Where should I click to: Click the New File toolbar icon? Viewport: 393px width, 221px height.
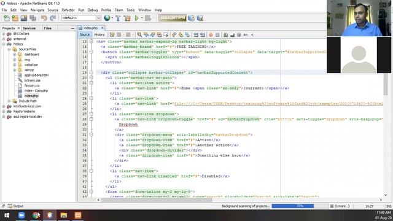7,18
